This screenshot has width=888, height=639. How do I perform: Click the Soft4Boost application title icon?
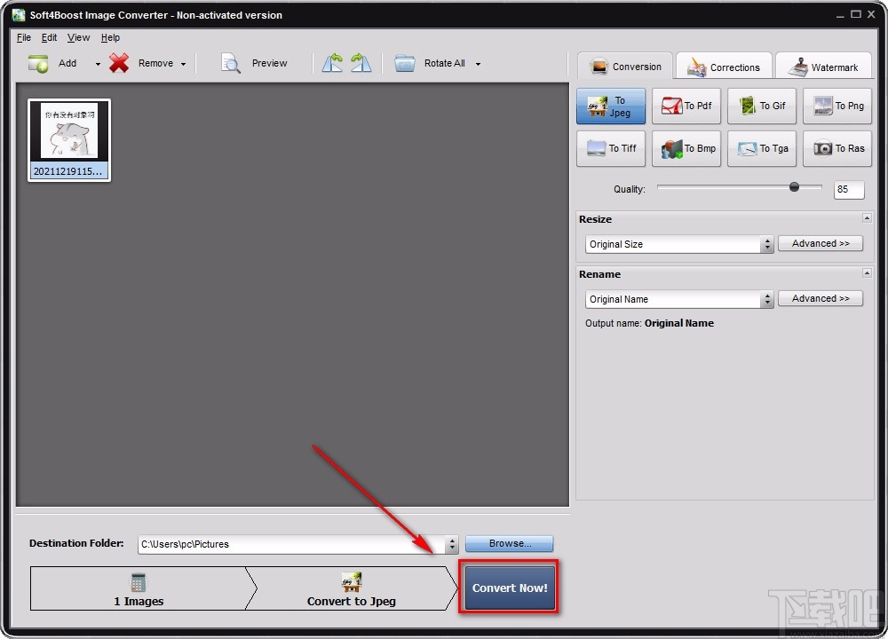(x=19, y=15)
